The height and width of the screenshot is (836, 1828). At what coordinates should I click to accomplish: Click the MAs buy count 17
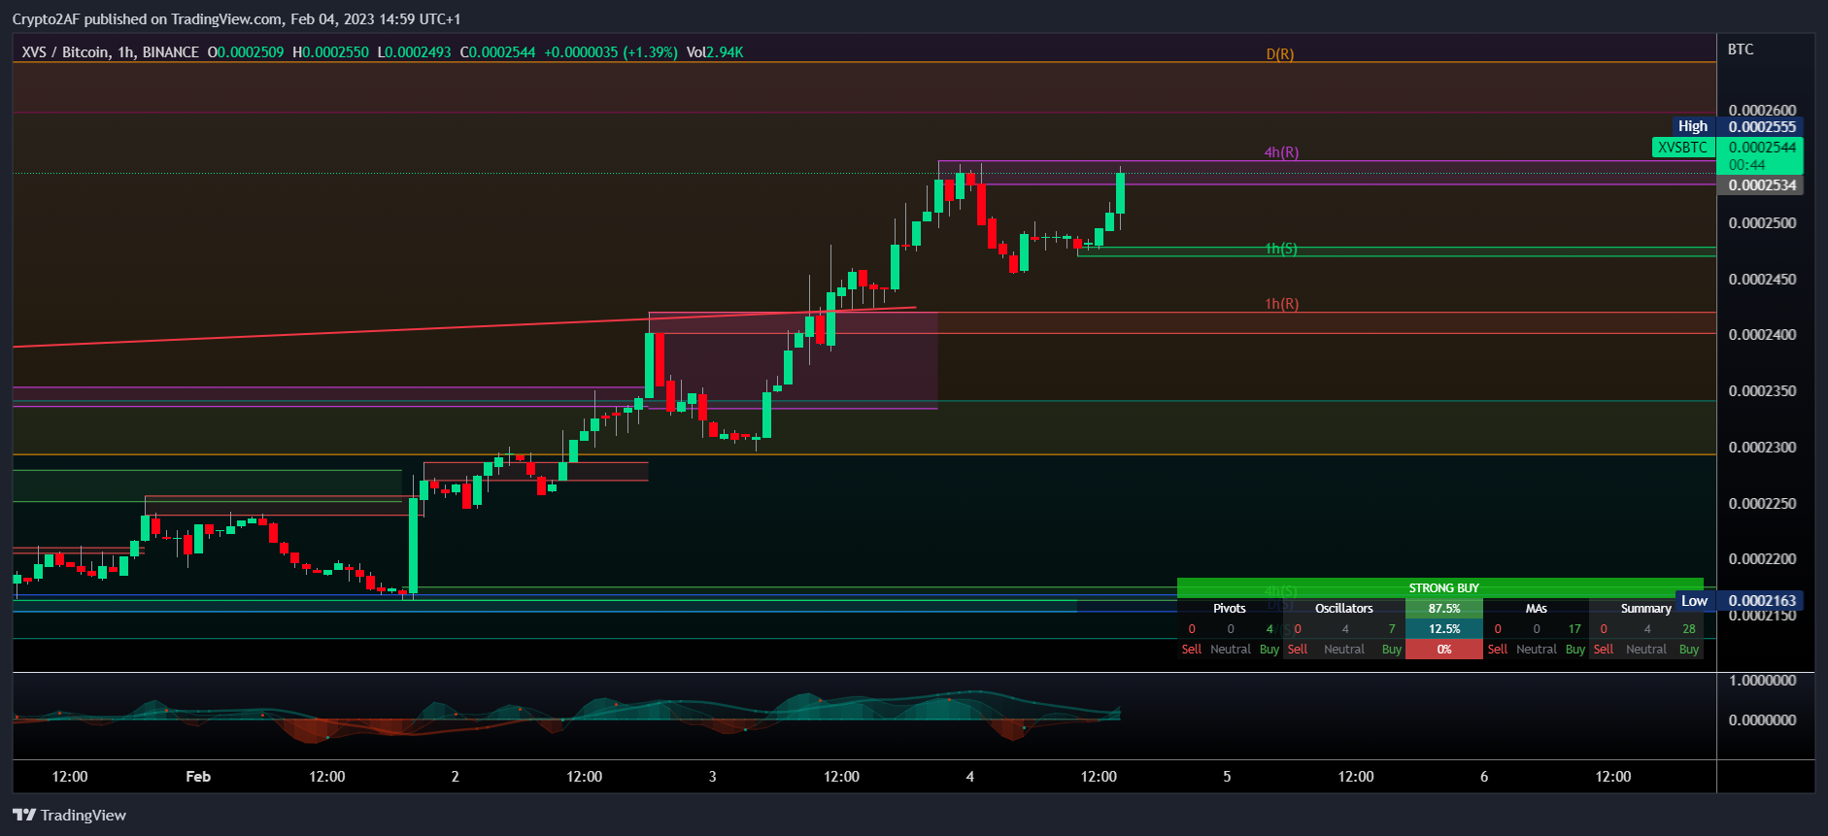(1574, 629)
